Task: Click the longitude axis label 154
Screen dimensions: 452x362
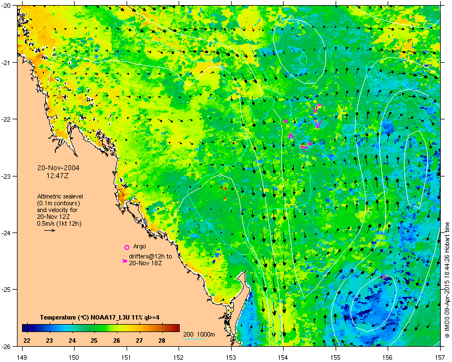Action: (283, 357)
